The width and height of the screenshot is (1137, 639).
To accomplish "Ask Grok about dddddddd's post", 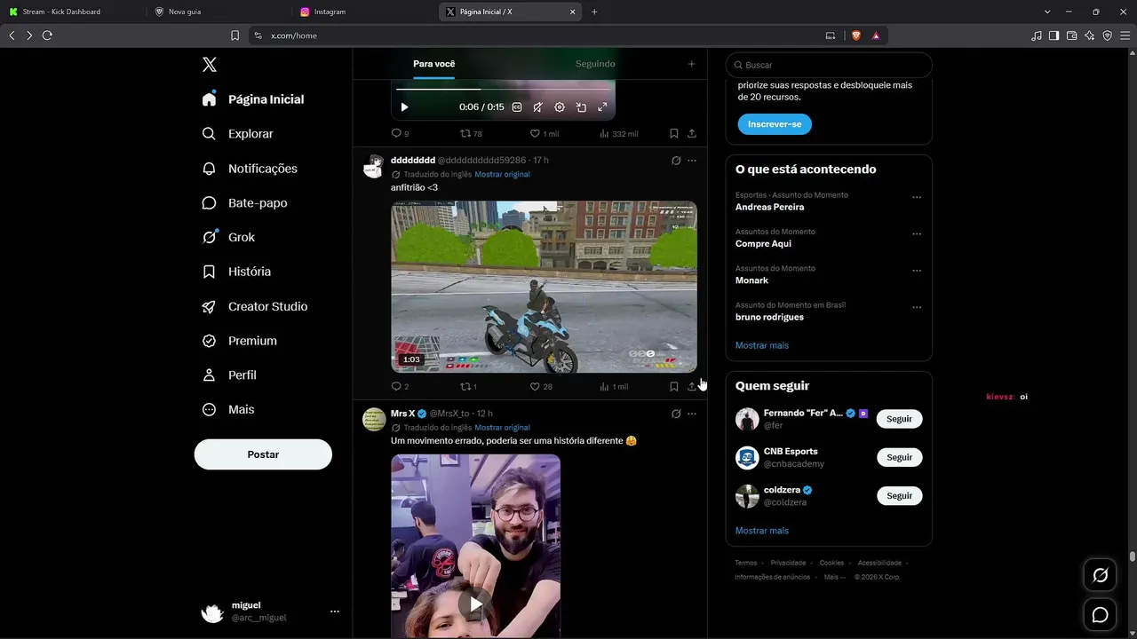I will [x=676, y=161].
